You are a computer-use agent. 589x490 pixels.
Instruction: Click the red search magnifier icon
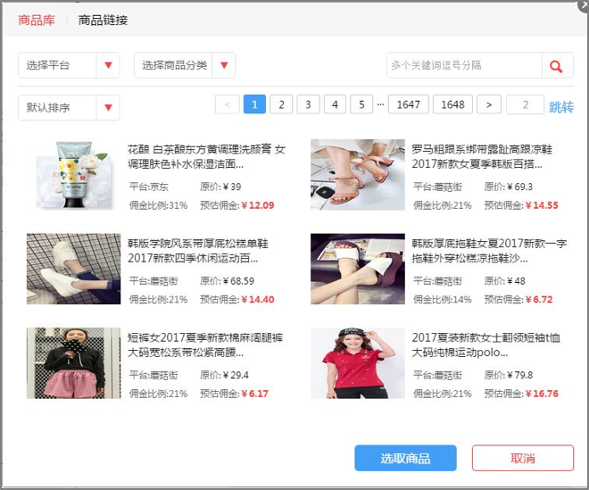(x=556, y=66)
